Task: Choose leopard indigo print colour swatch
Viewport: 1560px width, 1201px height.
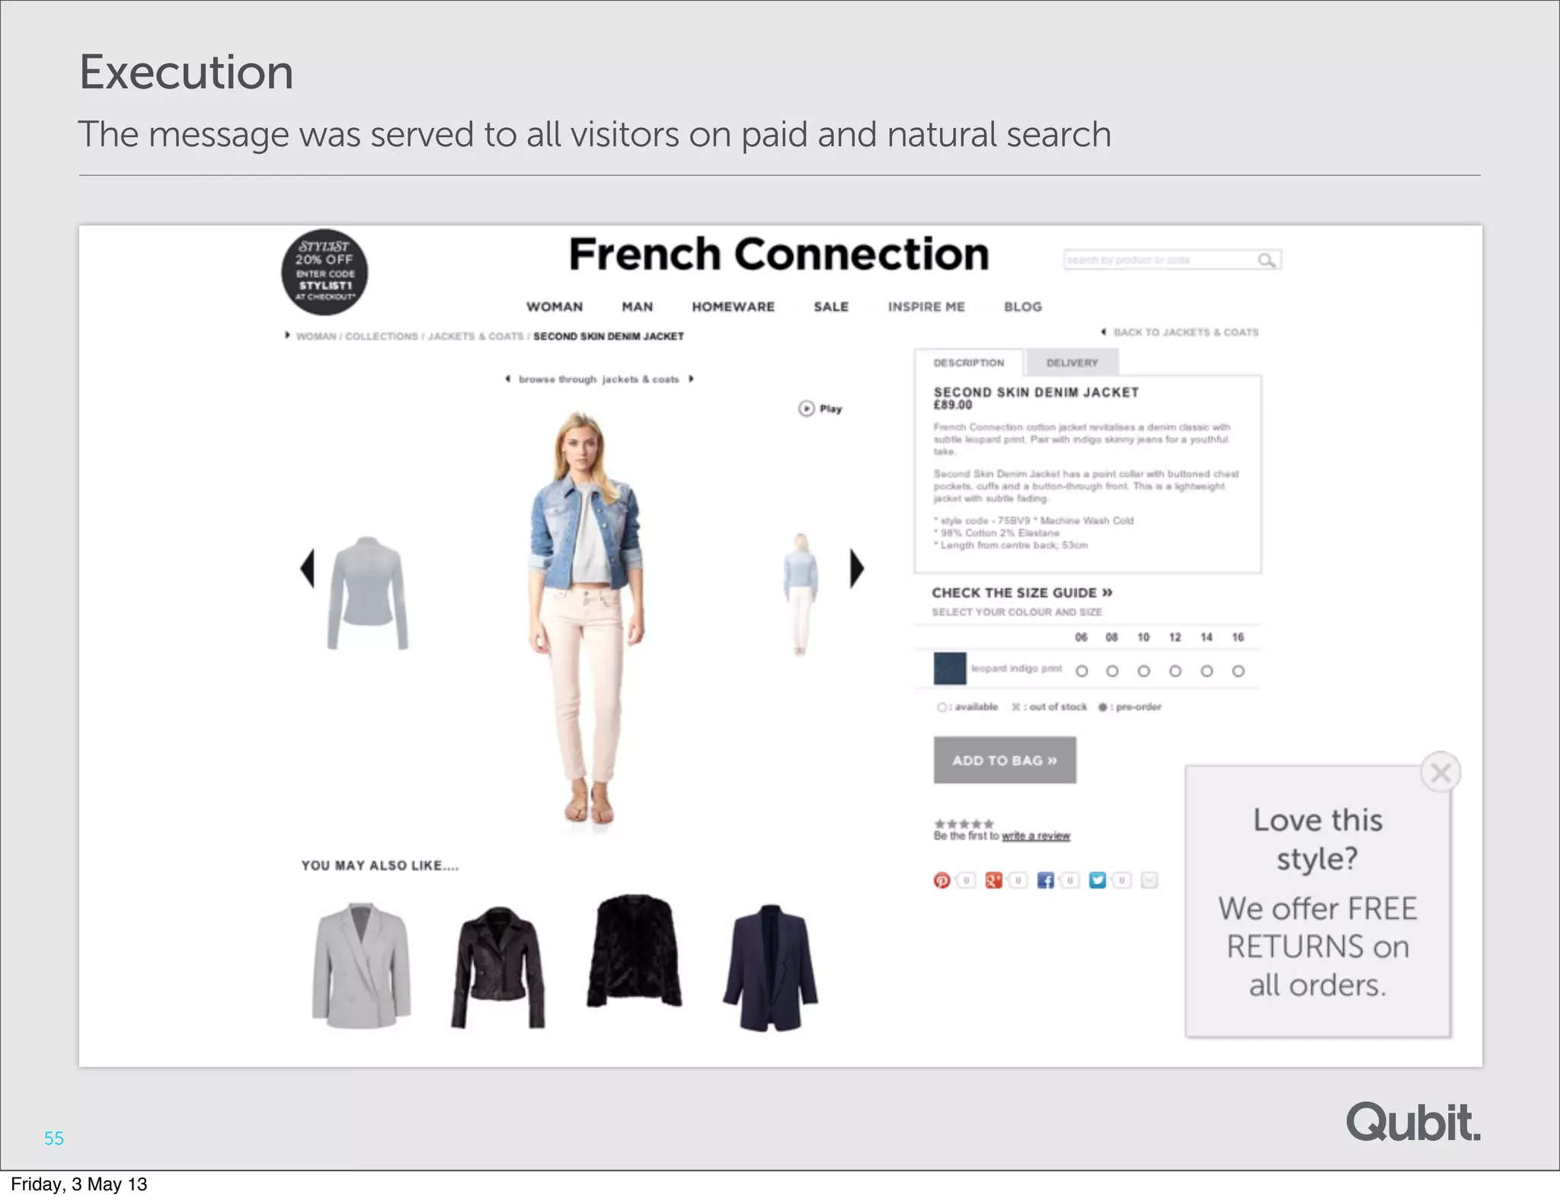Action: tap(950, 668)
